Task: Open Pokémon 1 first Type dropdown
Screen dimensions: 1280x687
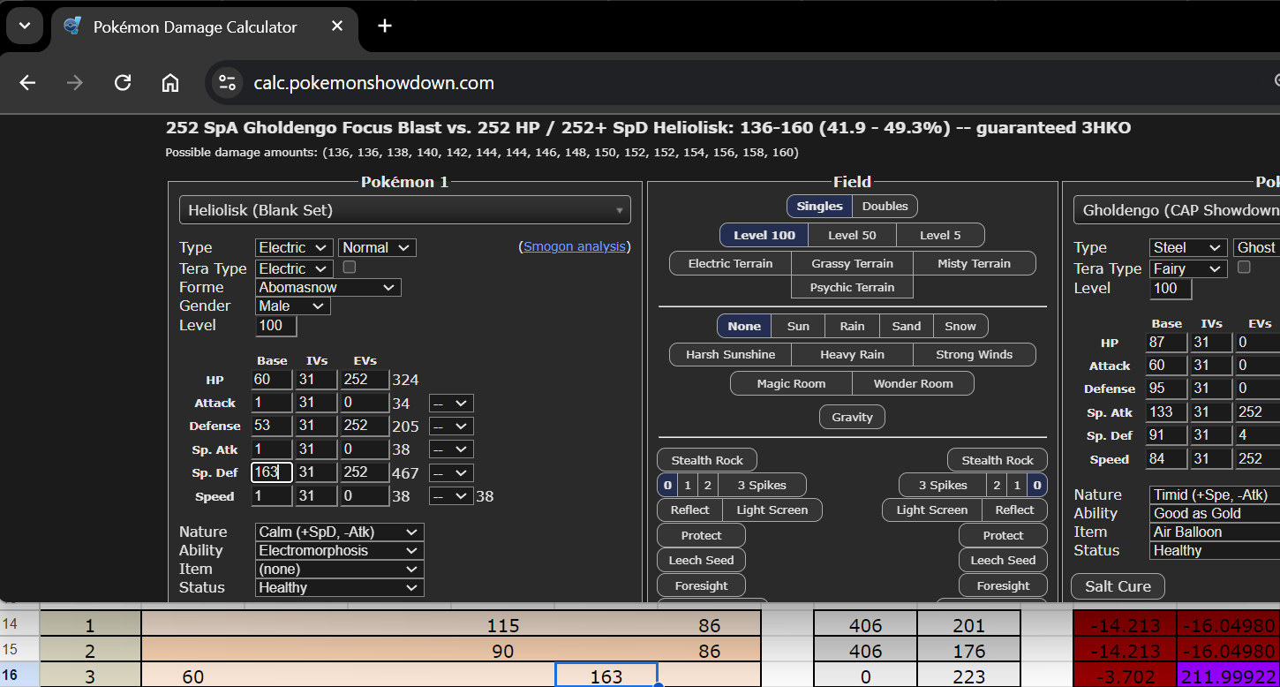Action: tap(294, 248)
